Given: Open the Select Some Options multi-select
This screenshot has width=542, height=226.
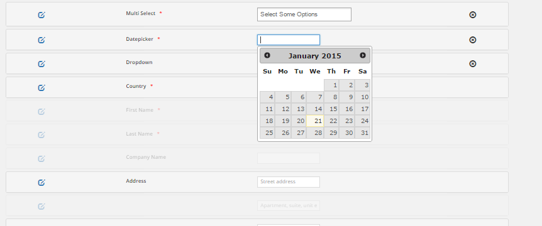Looking at the screenshot, I should pyautogui.click(x=304, y=14).
